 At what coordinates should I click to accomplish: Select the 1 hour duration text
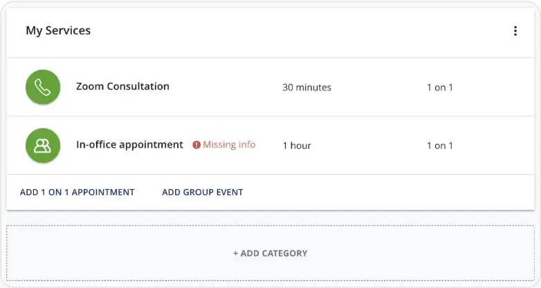(297, 146)
